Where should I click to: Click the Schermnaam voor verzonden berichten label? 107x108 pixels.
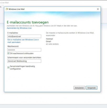[24, 58]
